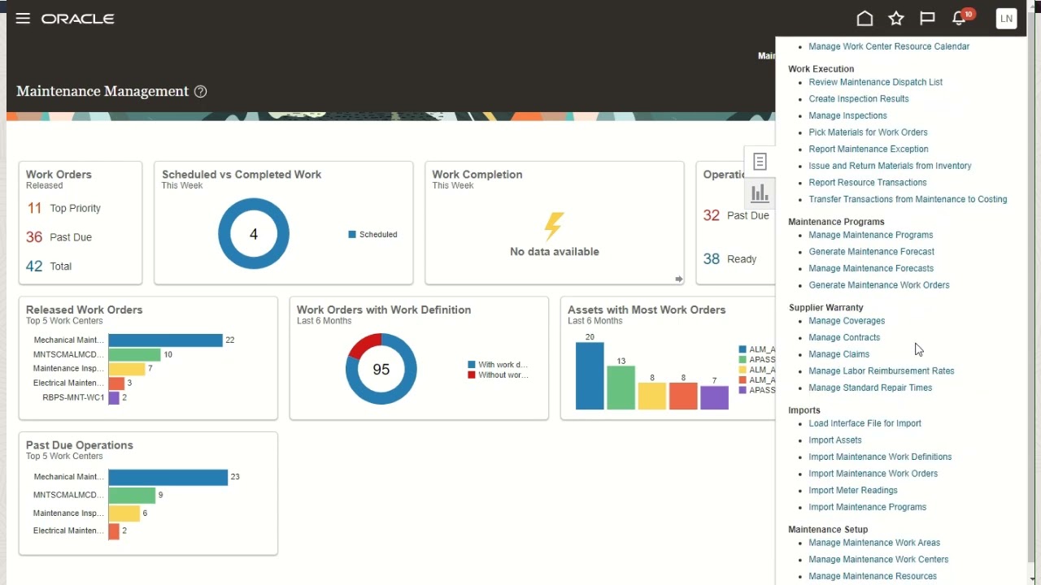Screen dimensions: 1041x585
Task: Open Manage Standard Repair Times
Action: coord(870,388)
